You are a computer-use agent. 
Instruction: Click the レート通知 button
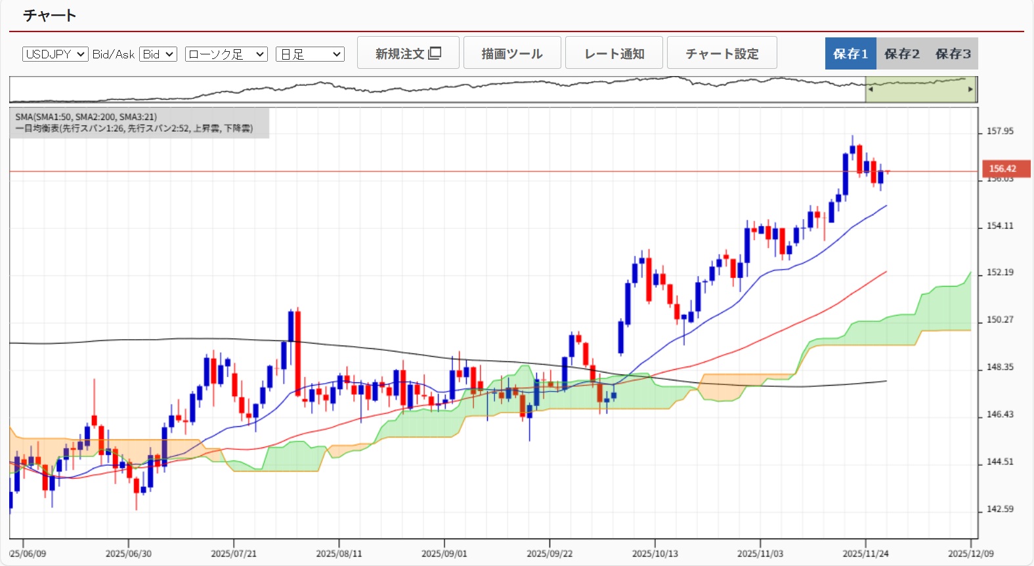tap(614, 53)
